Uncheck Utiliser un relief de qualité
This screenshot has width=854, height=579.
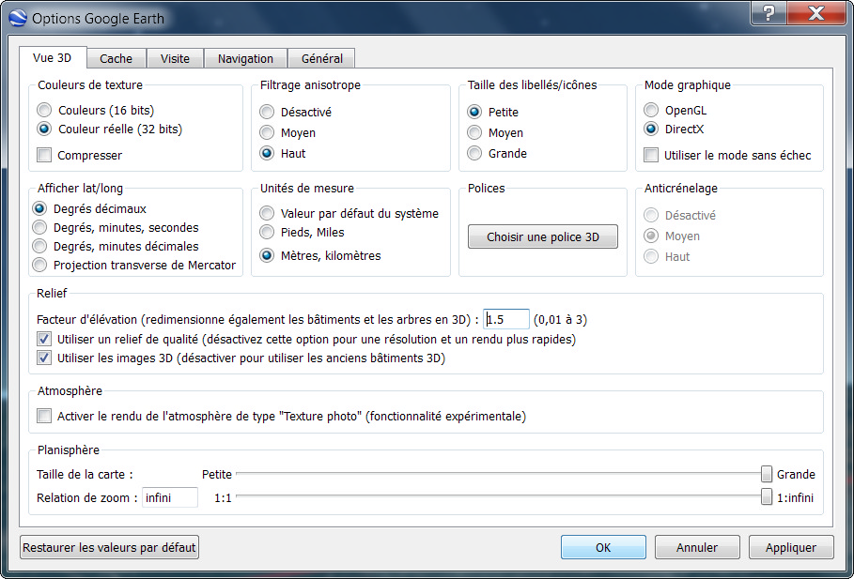coord(44,340)
